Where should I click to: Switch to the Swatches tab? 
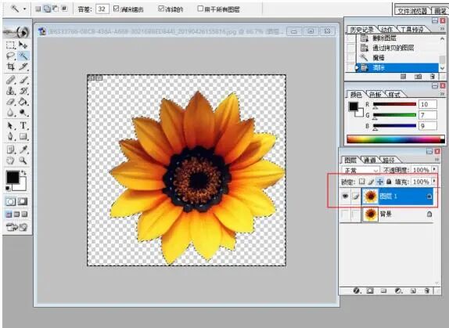[375, 94]
